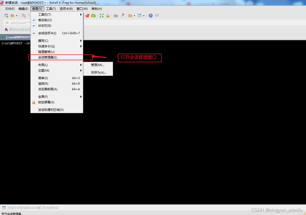This screenshot has height=215, width=306.
Task: Select 隧道窗格(U) menu entry
Action: click(57, 52)
